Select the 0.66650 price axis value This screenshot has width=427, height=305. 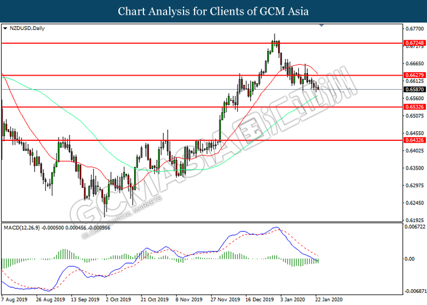[415, 63]
